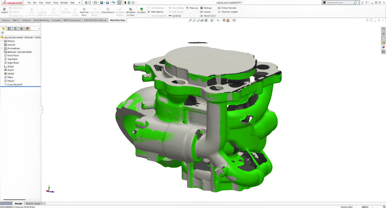
Task: Expand the Annotations node in the tree
Action: 2,48
